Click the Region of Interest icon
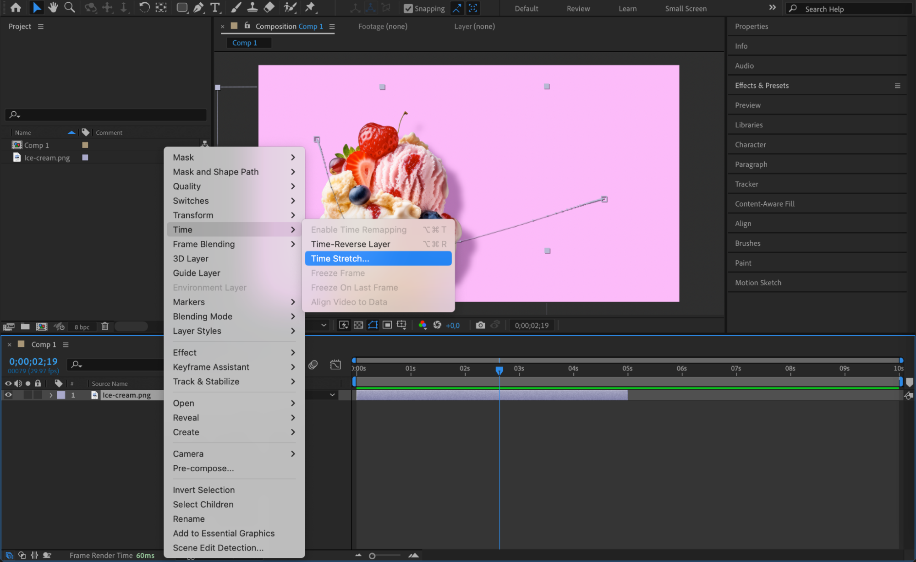 coord(387,325)
